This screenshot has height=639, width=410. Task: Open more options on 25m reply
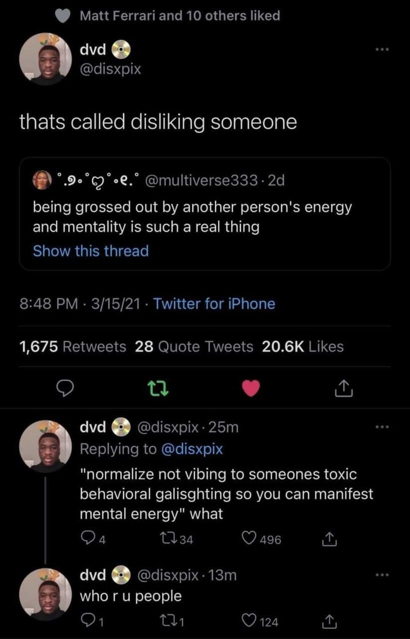(383, 427)
